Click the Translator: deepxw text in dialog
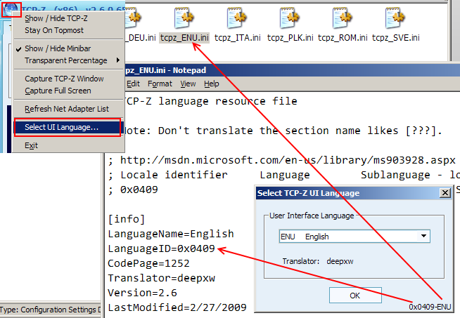 pyautogui.click(x=318, y=261)
